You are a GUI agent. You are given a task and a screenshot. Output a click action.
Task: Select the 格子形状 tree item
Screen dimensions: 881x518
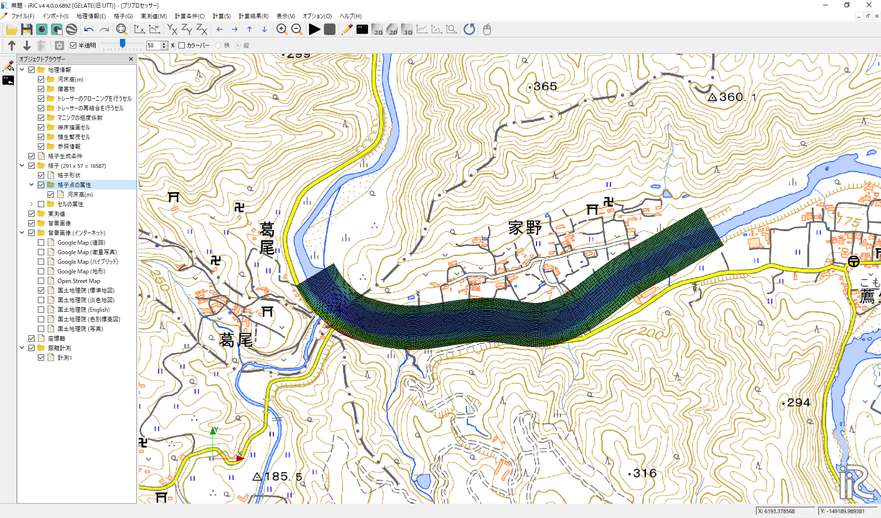(x=69, y=176)
